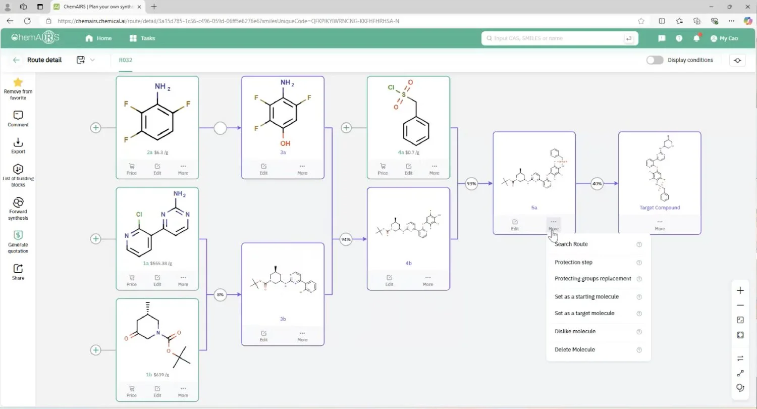Click the Share icon in the sidebar

point(18,269)
